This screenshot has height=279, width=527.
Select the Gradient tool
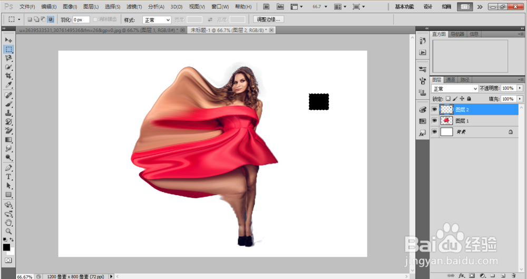point(8,140)
